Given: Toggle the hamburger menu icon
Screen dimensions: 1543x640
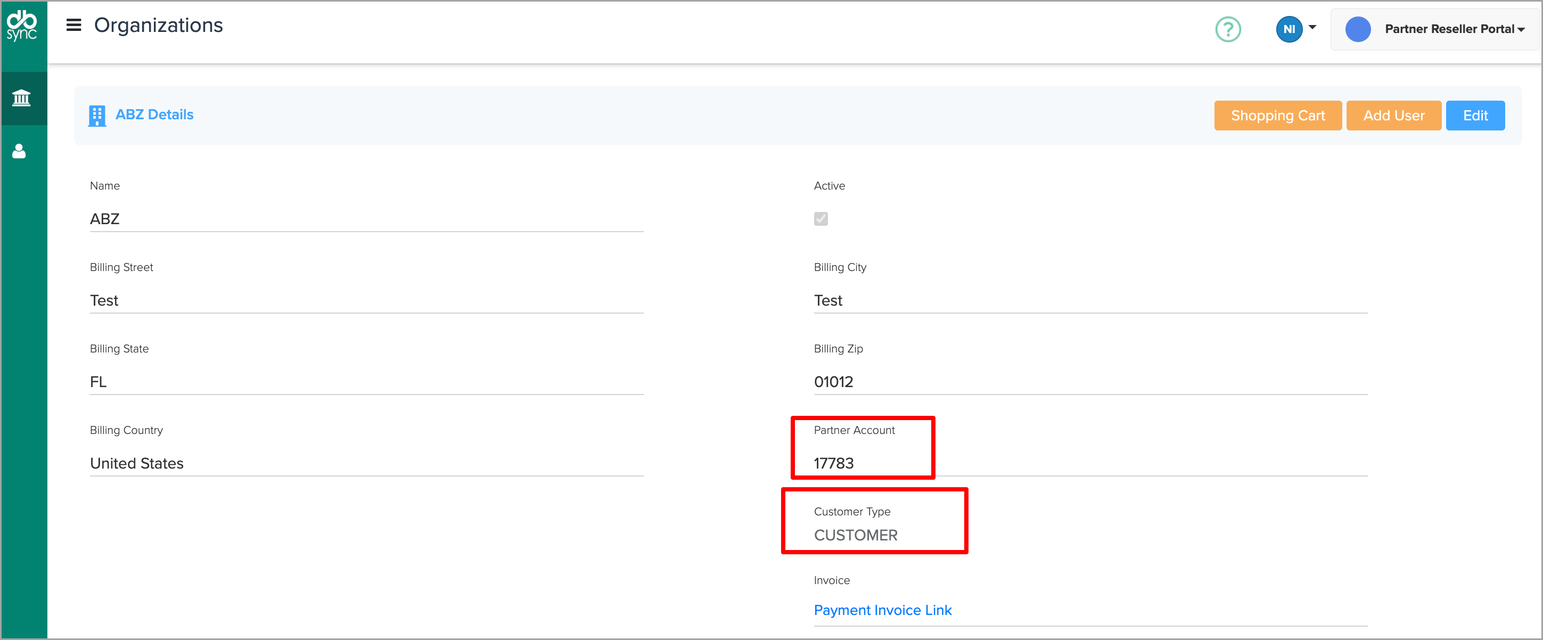Looking at the screenshot, I should pyautogui.click(x=73, y=25).
